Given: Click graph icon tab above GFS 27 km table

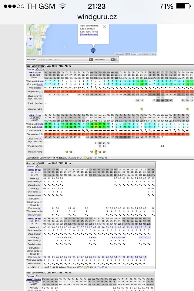Looking at the screenshot, I should 37,69.
